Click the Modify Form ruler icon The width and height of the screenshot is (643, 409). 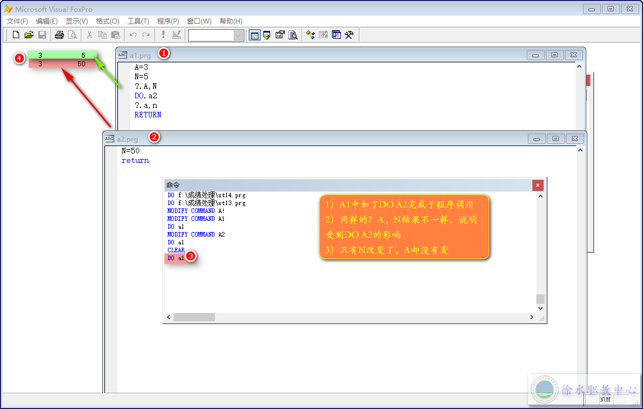(176, 35)
